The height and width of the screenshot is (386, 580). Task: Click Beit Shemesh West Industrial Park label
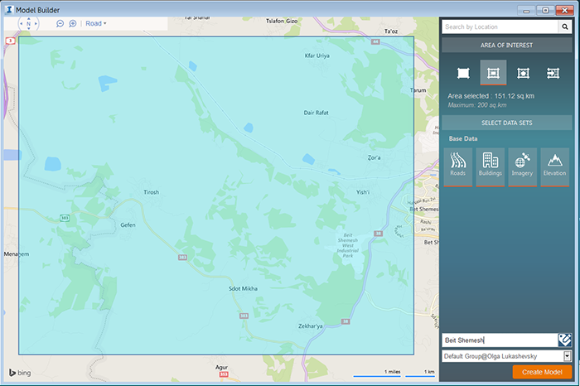[348, 245]
